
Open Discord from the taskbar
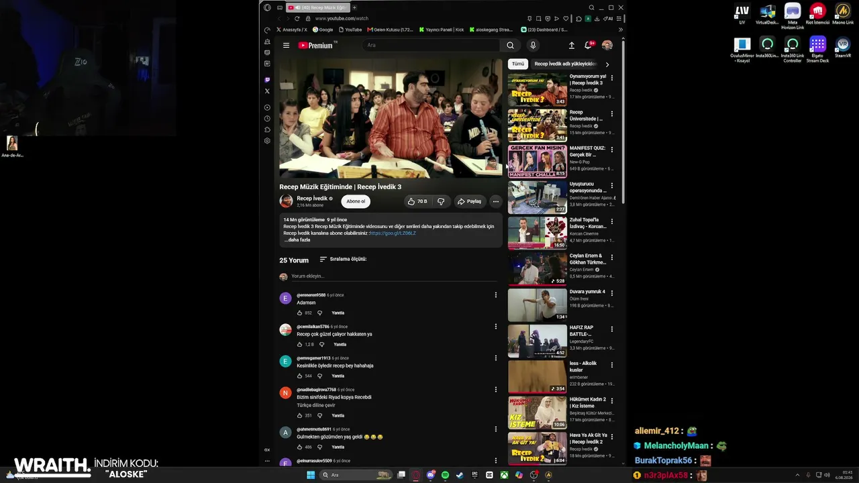(x=430, y=475)
